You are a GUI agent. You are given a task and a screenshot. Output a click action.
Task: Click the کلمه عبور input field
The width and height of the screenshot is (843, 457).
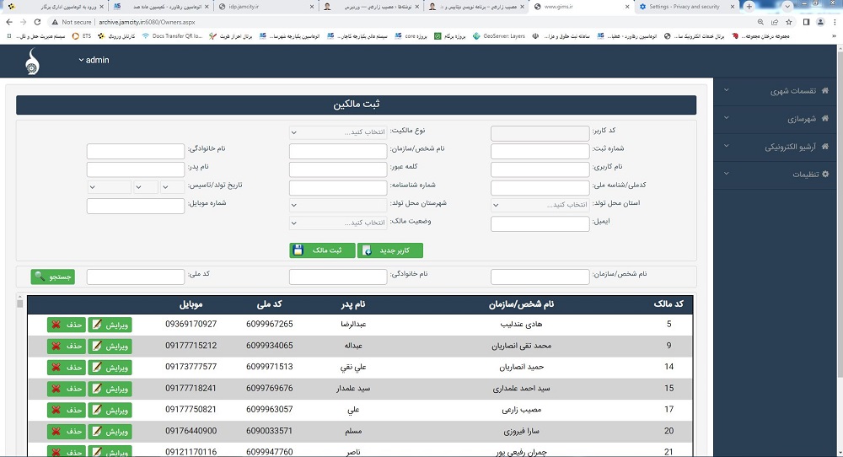pyautogui.click(x=338, y=169)
